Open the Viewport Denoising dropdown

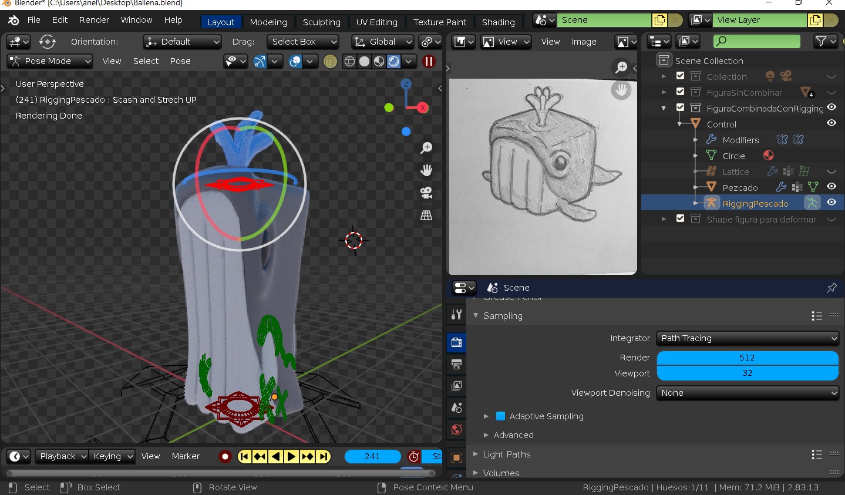click(748, 393)
